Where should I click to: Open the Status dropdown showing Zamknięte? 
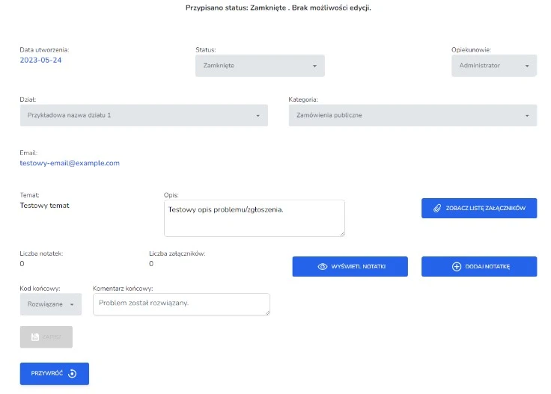[x=260, y=66]
